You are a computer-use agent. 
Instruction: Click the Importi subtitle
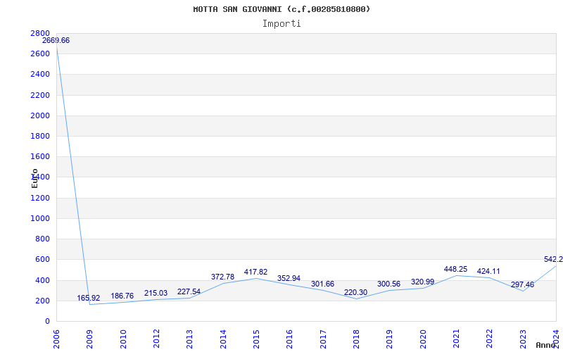click(281, 24)
